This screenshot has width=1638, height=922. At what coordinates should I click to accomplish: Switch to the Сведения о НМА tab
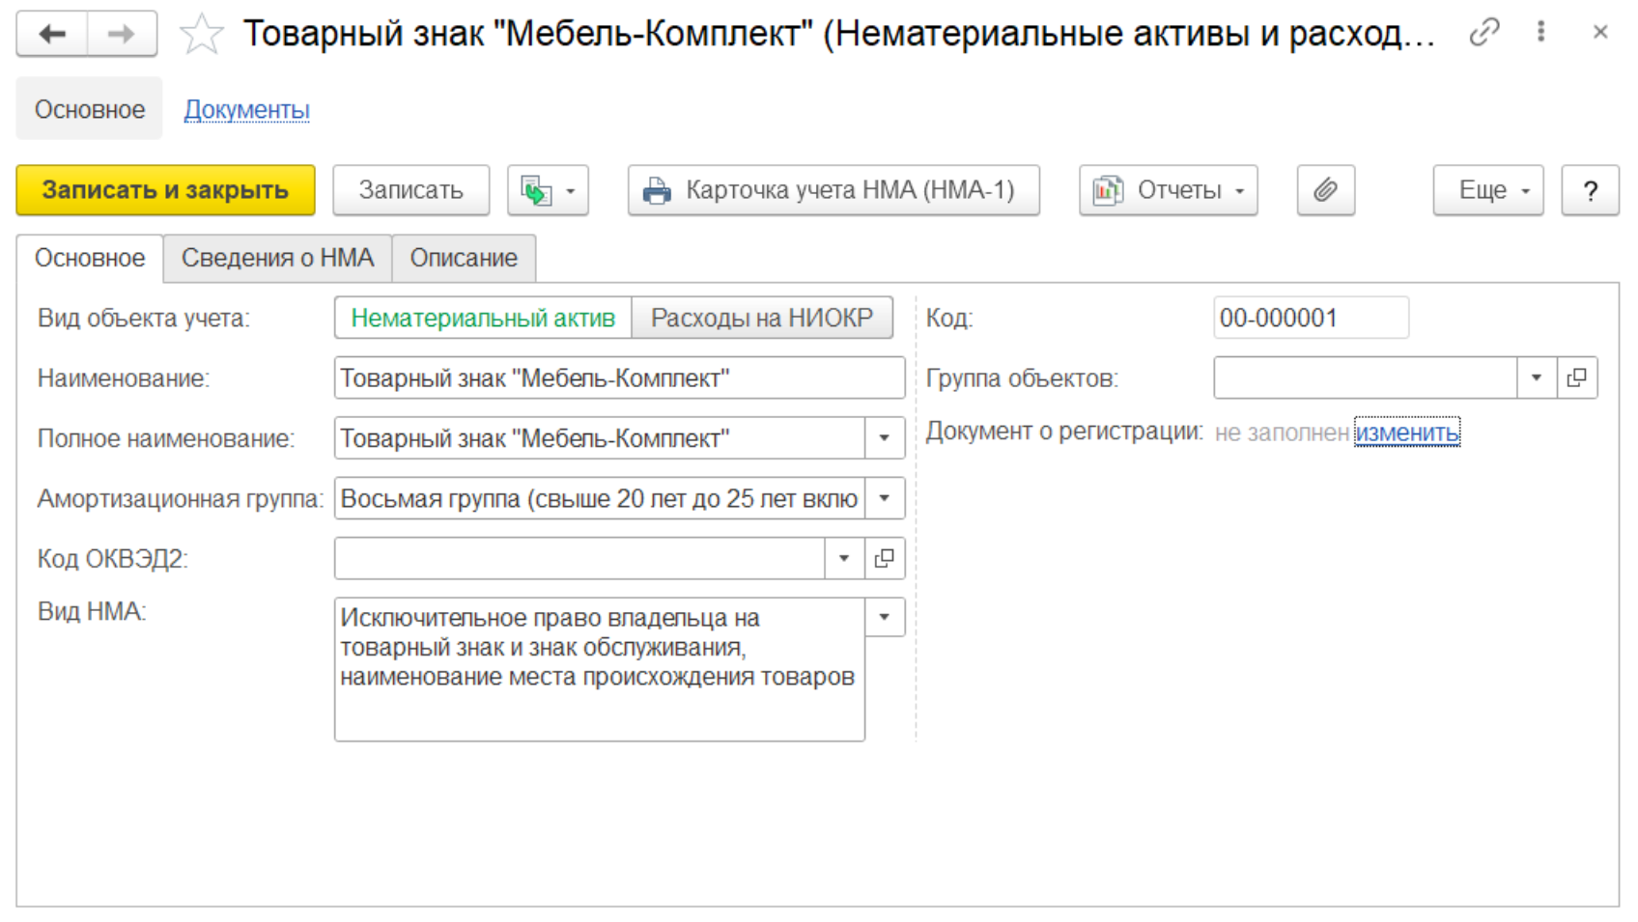tap(277, 258)
